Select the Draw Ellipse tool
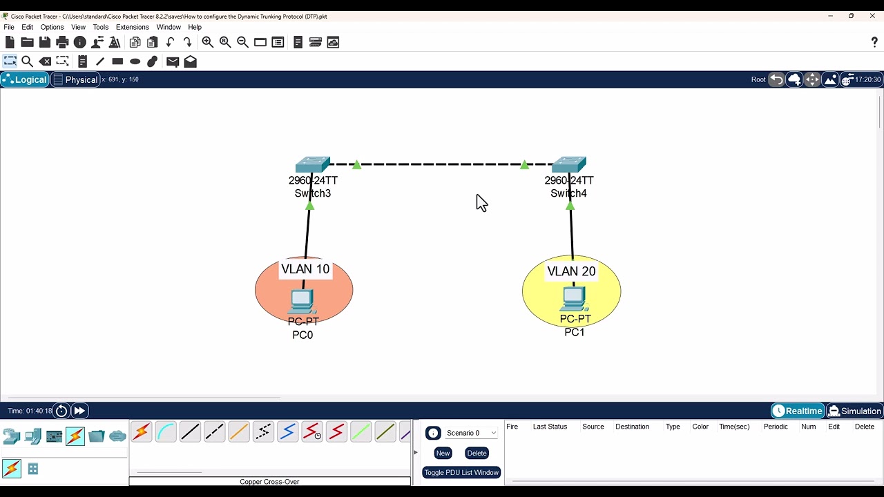884x497 pixels. [x=135, y=61]
